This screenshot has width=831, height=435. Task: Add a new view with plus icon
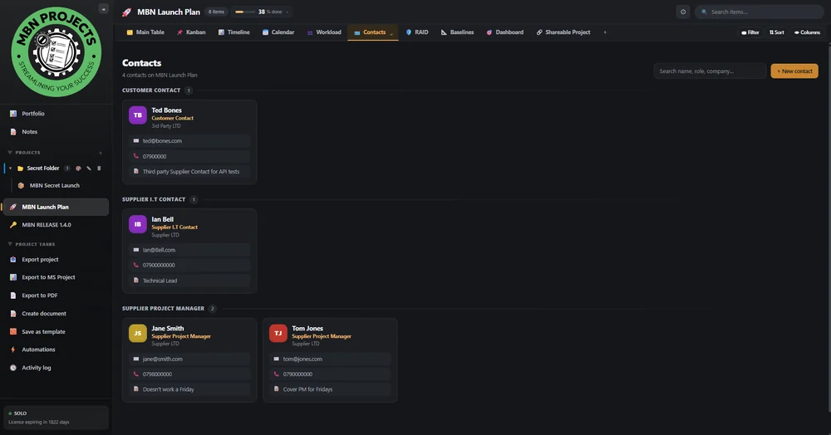[605, 32]
